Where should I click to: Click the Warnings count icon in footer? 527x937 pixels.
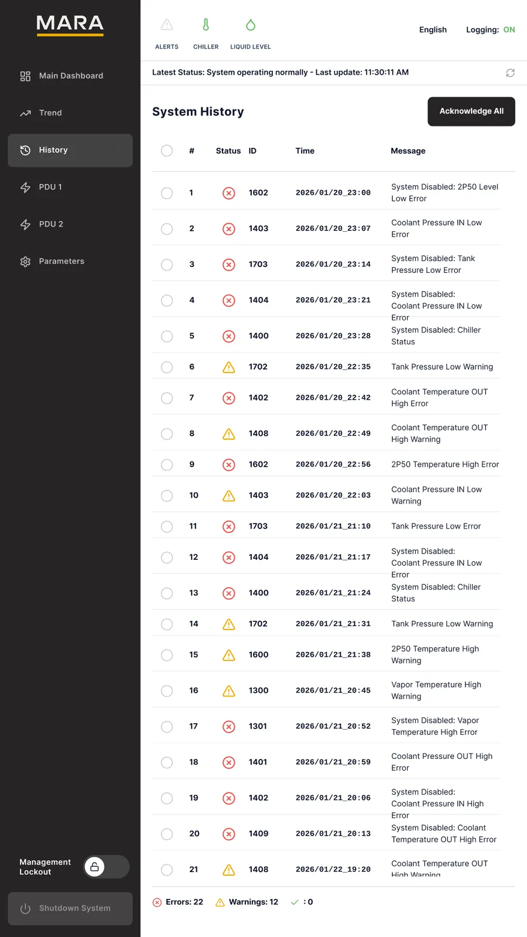[x=220, y=902]
